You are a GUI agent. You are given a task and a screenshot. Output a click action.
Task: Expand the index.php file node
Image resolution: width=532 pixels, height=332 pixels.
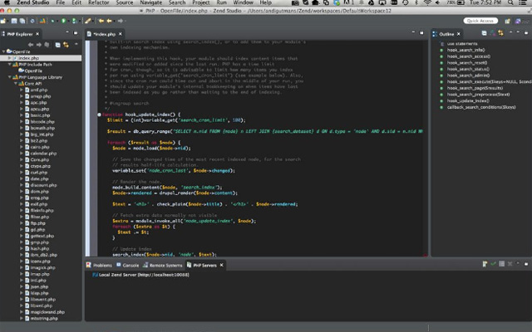10,58
